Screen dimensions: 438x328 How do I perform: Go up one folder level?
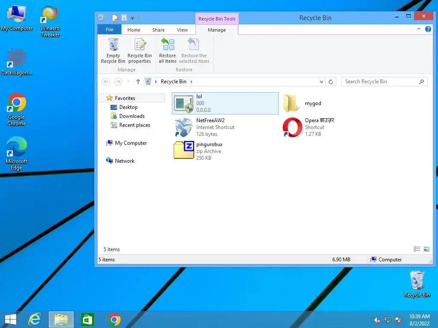138,82
